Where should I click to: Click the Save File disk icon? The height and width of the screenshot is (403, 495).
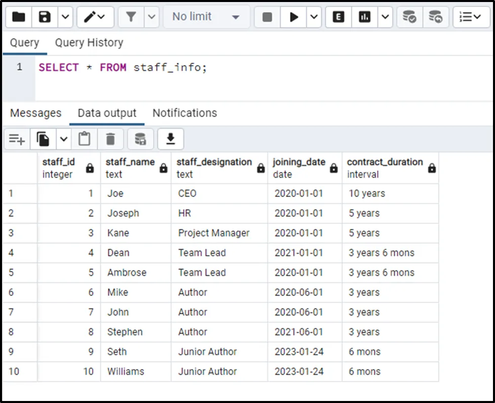click(x=45, y=17)
